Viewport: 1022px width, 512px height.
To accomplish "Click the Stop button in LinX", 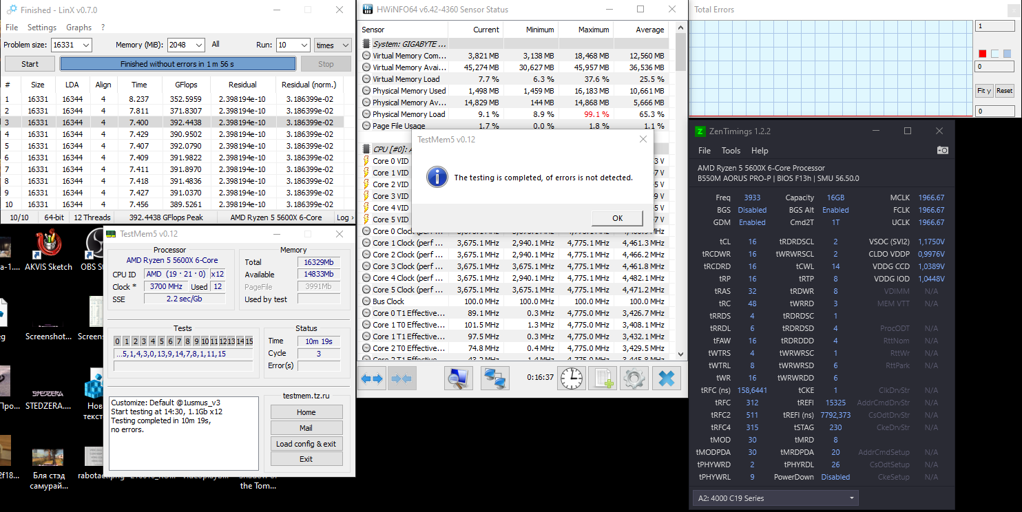I will click(326, 64).
